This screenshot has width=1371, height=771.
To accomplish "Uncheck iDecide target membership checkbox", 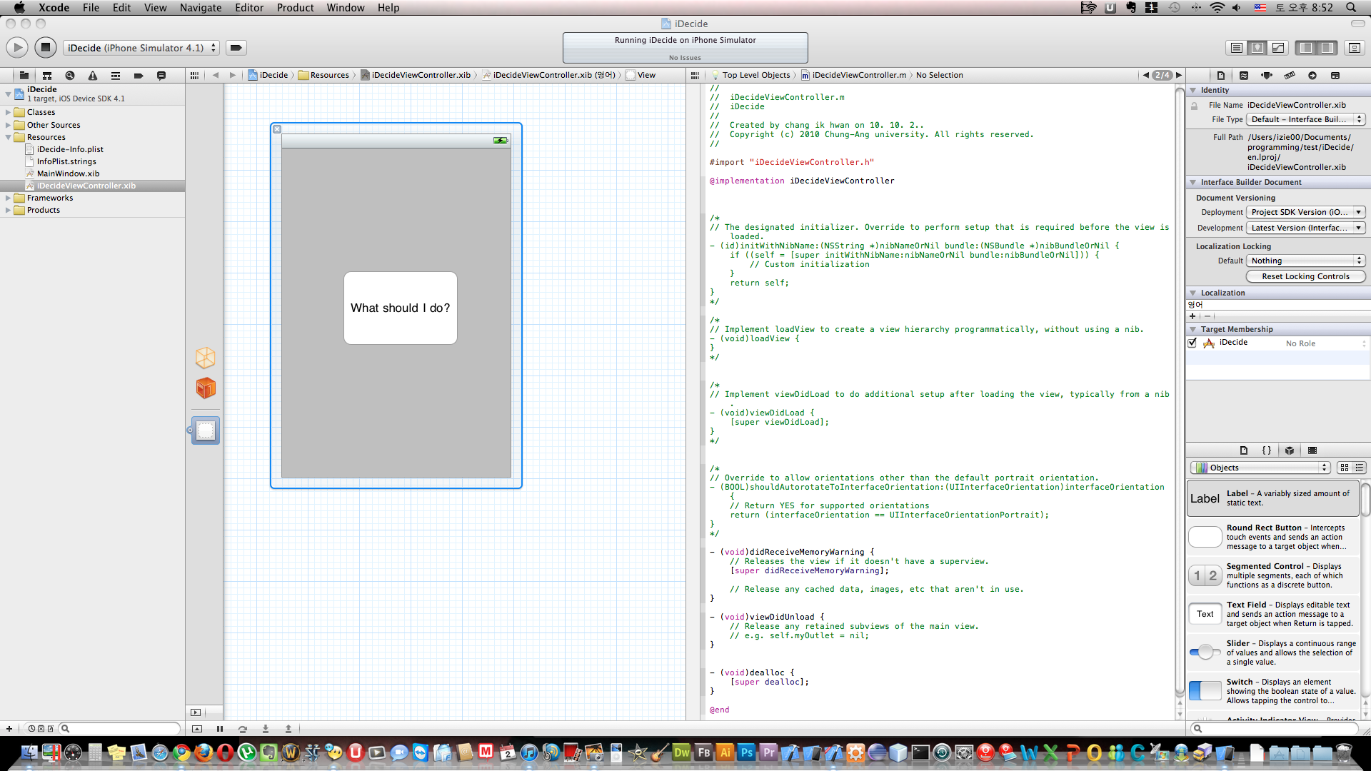I will (1192, 343).
